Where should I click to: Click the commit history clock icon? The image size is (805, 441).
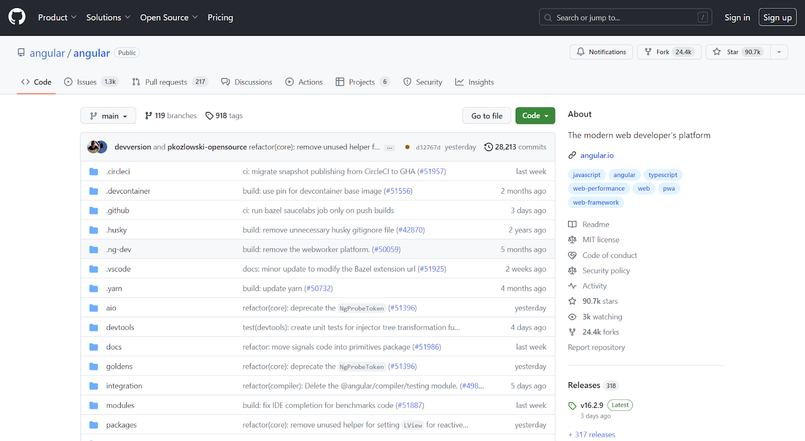pyautogui.click(x=489, y=147)
